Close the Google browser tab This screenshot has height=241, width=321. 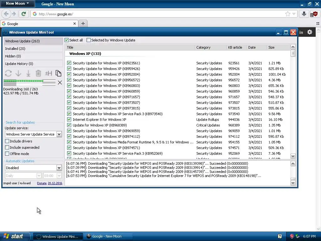click(75, 24)
